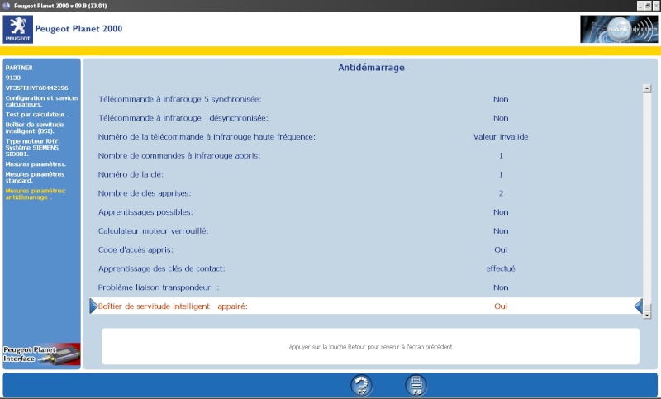The image size is (661, 399).
Task: Click the Antidémarrage heading
Action: [371, 68]
